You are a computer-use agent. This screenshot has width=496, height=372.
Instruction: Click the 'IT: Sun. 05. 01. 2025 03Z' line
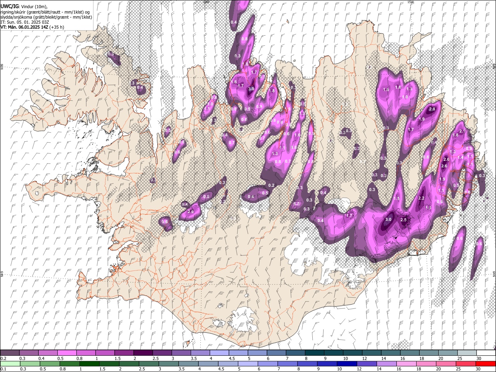click(25, 22)
